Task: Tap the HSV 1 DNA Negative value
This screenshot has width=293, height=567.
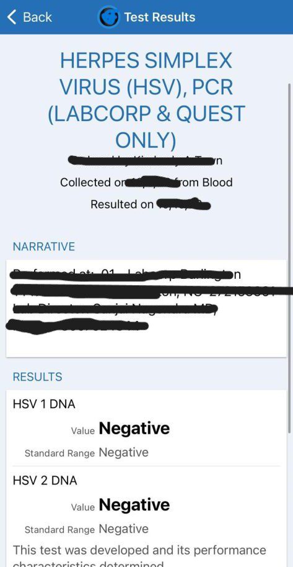Action: (134, 429)
